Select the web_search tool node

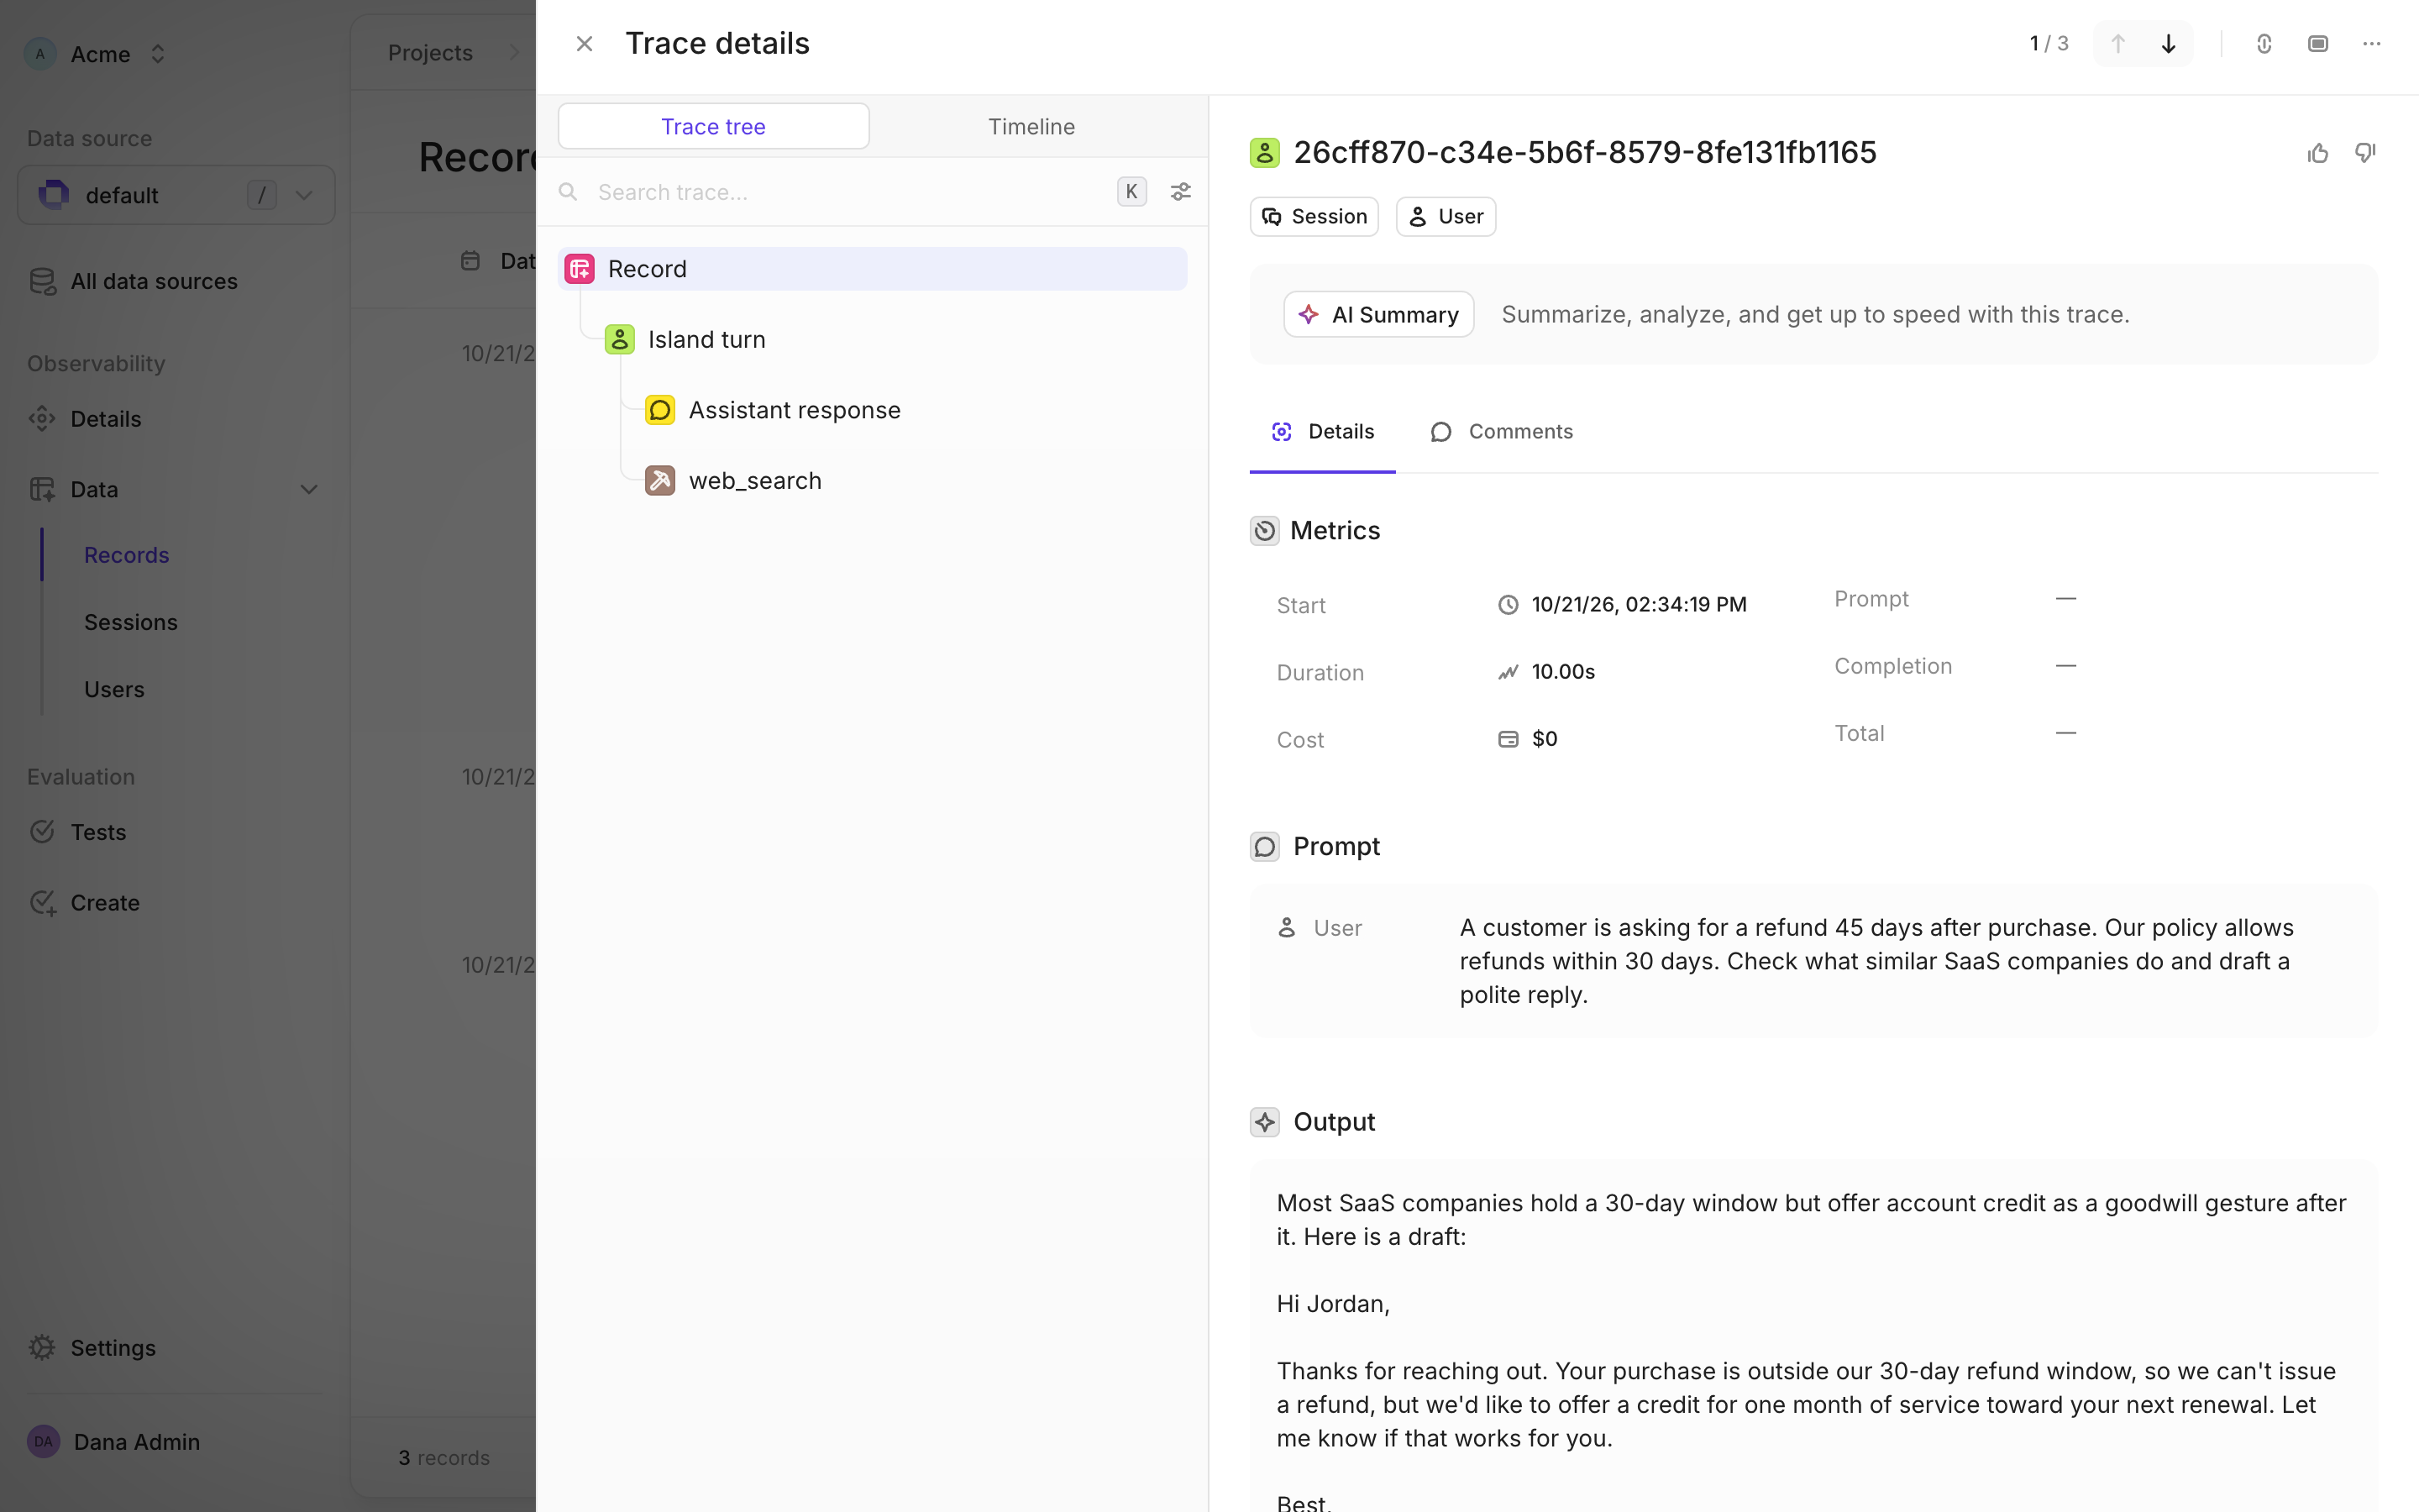click(x=753, y=481)
